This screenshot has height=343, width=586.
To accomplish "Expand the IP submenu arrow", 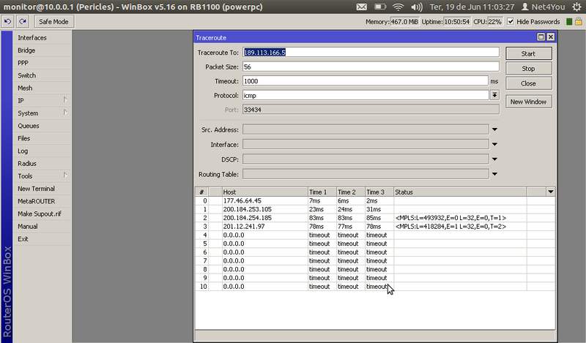I will (x=65, y=100).
